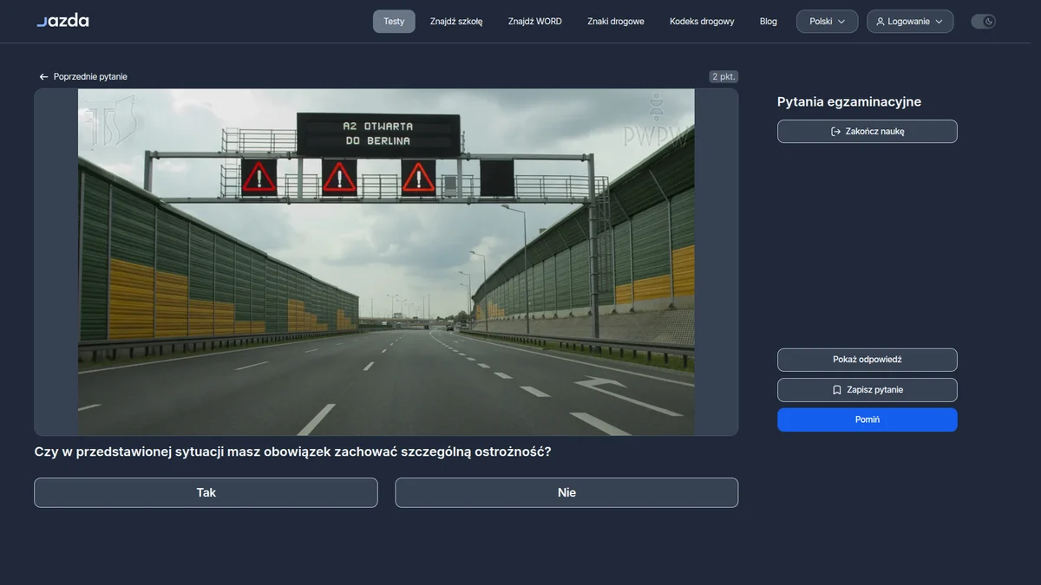Open Kodeks drogowy page
Image resolution: width=1041 pixels, height=585 pixels.
point(702,22)
